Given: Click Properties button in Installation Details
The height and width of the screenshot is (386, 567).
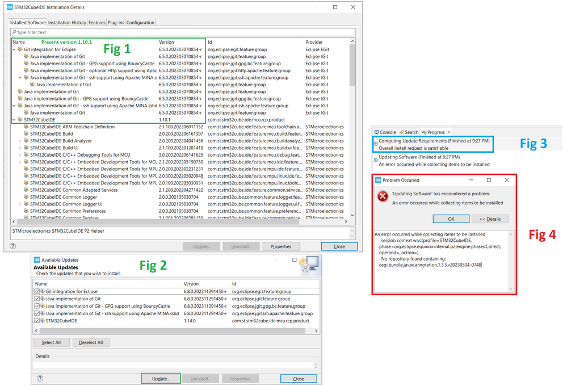Looking at the screenshot, I should [281, 246].
